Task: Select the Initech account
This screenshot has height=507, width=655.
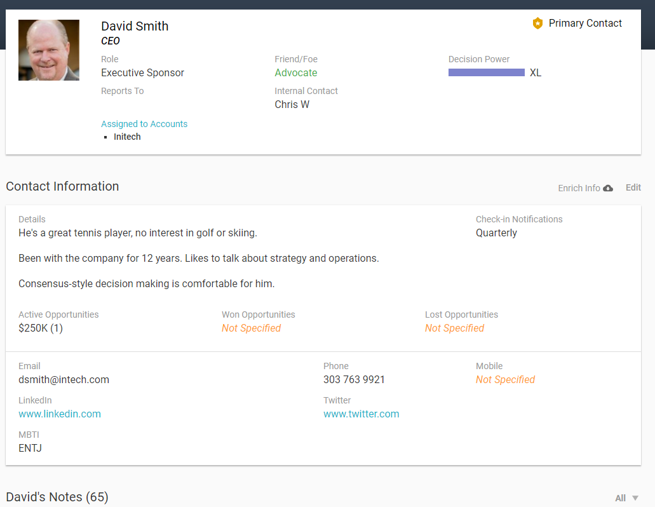Action: [127, 137]
